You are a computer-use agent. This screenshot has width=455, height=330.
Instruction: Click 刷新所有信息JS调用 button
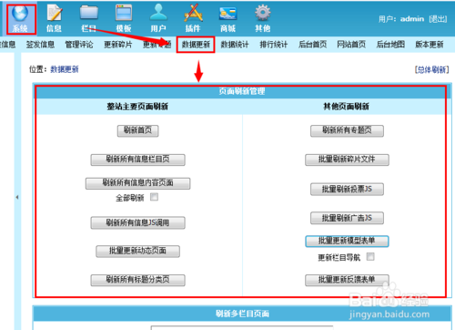[x=137, y=222]
